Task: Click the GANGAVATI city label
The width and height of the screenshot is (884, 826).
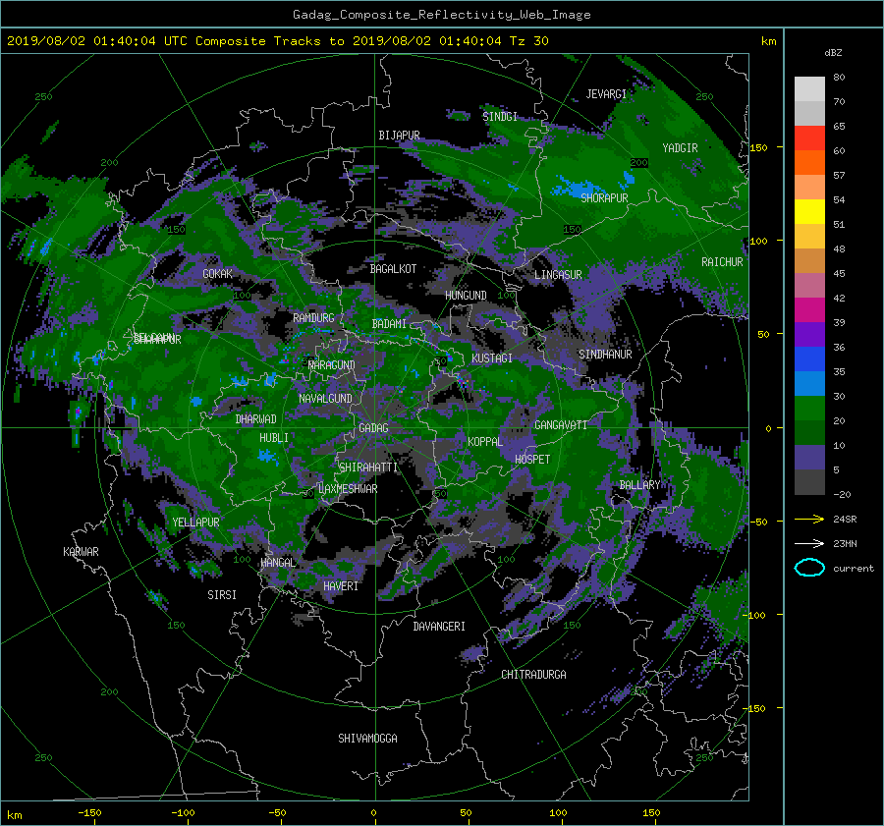Action: pos(561,425)
